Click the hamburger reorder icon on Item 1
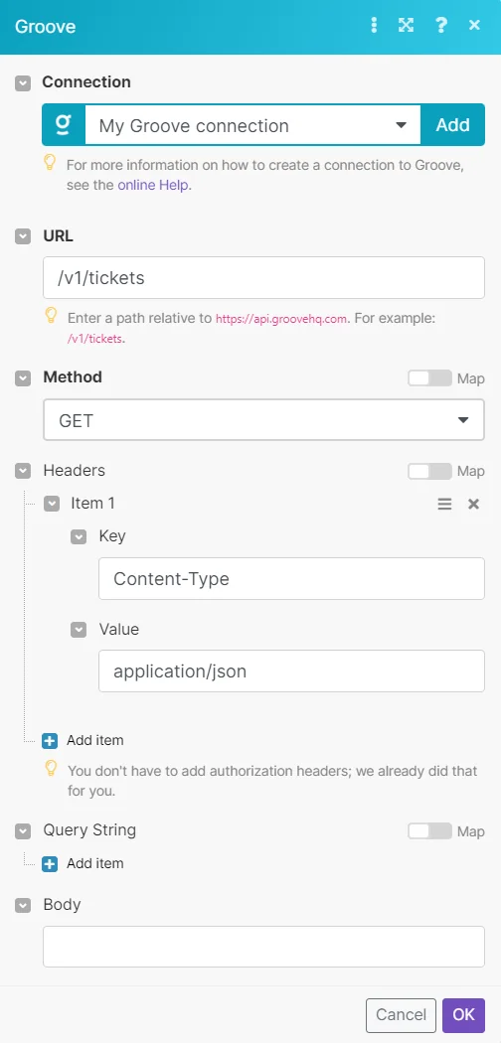Image resolution: width=501 pixels, height=1043 pixels. coord(444,505)
